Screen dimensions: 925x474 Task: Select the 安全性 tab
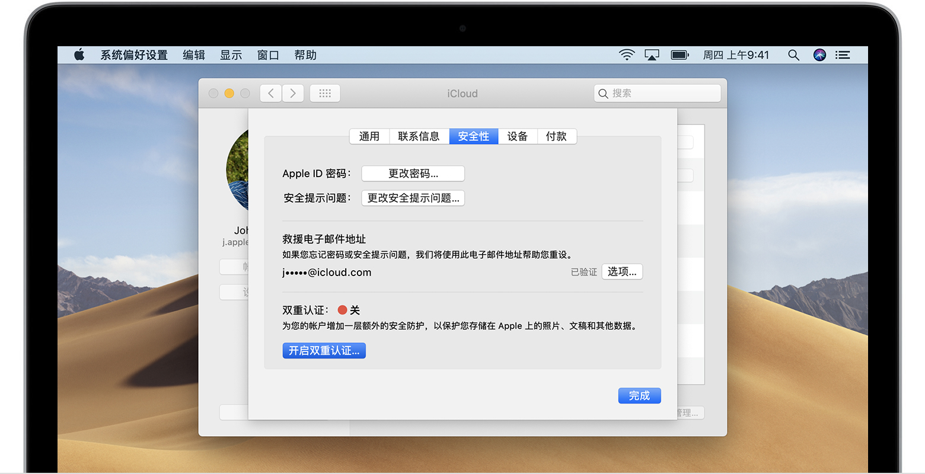[x=474, y=136]
